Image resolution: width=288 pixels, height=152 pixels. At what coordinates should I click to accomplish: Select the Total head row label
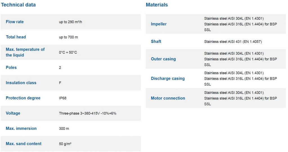tap(16, 37)
